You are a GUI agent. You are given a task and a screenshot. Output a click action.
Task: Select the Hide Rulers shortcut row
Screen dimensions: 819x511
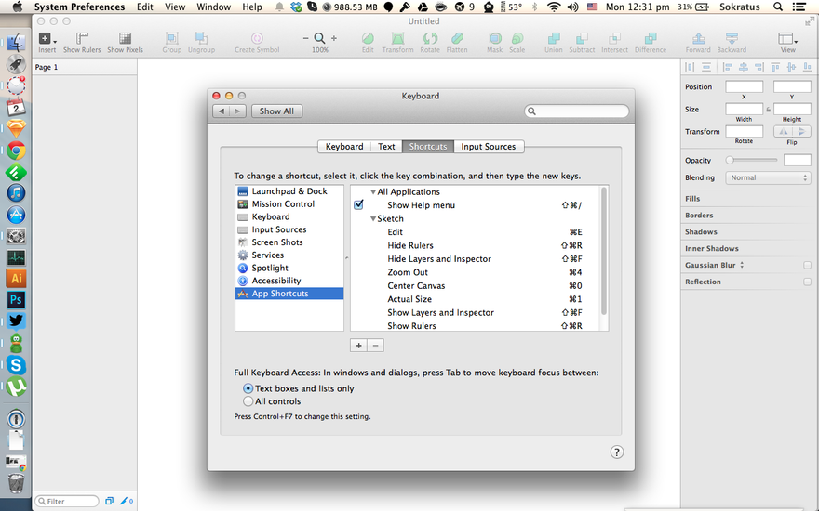click(x=477, y=245)
